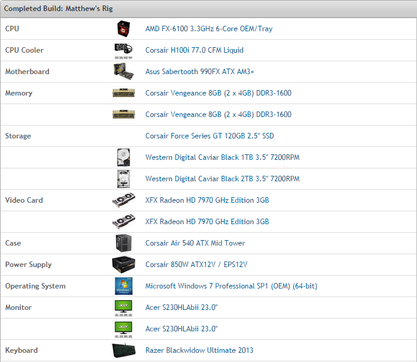The width and height of the screenshot is (417, 362).
Task: Click the 'Power Supply' category label
Action: 28,265
